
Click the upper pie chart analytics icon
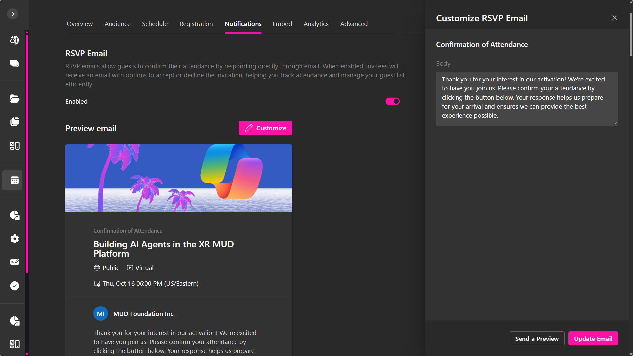15,215
